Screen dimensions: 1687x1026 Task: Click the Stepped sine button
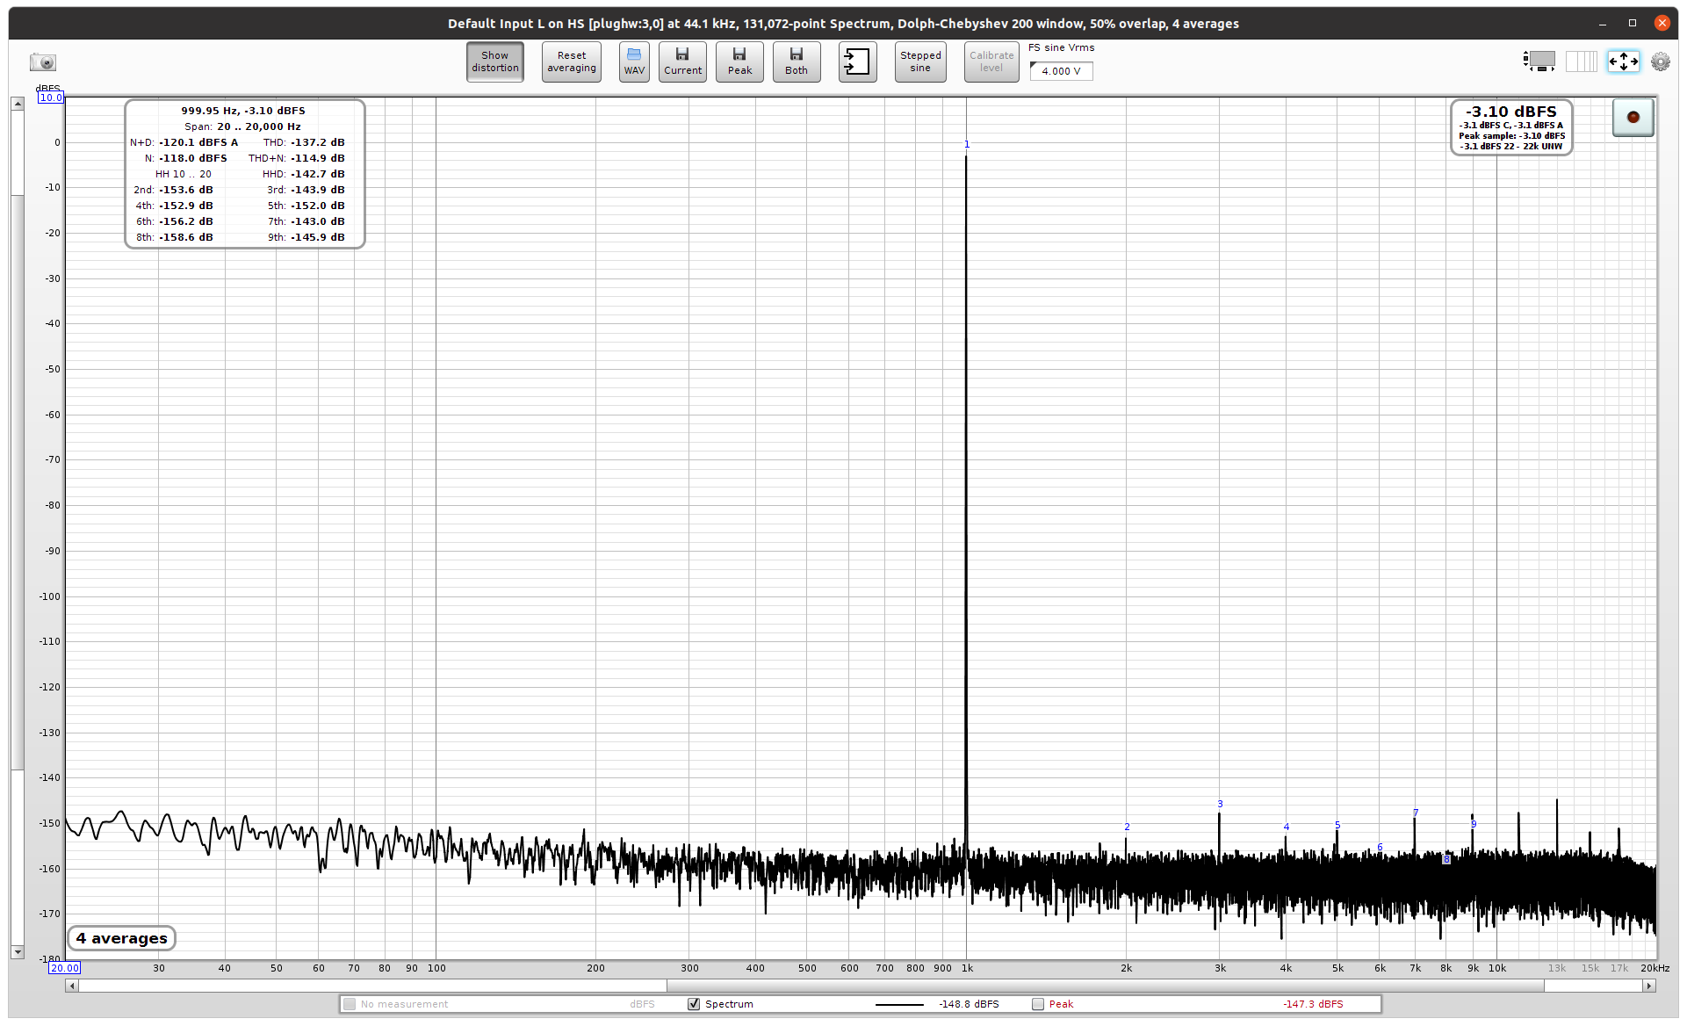pyautogui.click(x=920, y=61)
